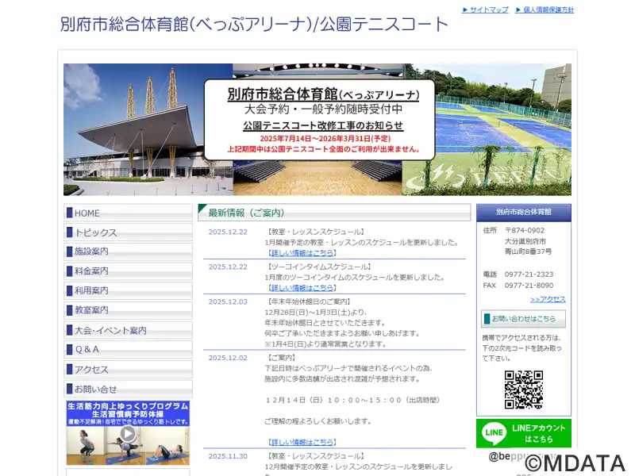The image size is (635, 476).
Task: Click the お問い合わせはこちら button
Action: coord(523,319)
